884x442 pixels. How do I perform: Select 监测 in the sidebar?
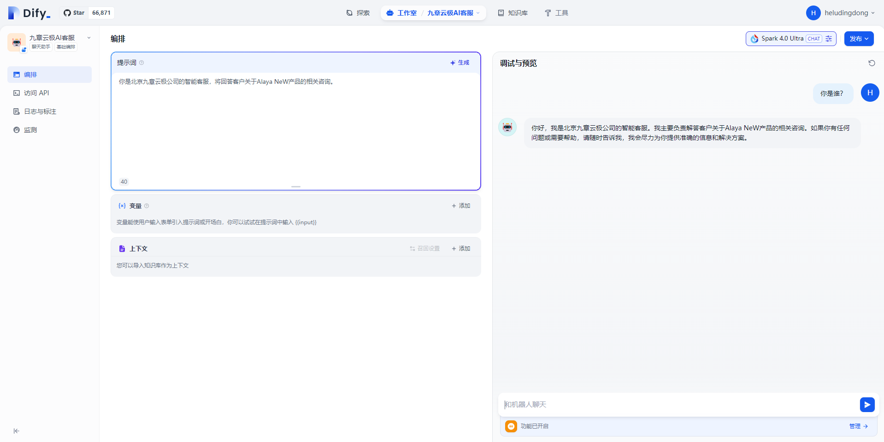click(x=49, y=130)
